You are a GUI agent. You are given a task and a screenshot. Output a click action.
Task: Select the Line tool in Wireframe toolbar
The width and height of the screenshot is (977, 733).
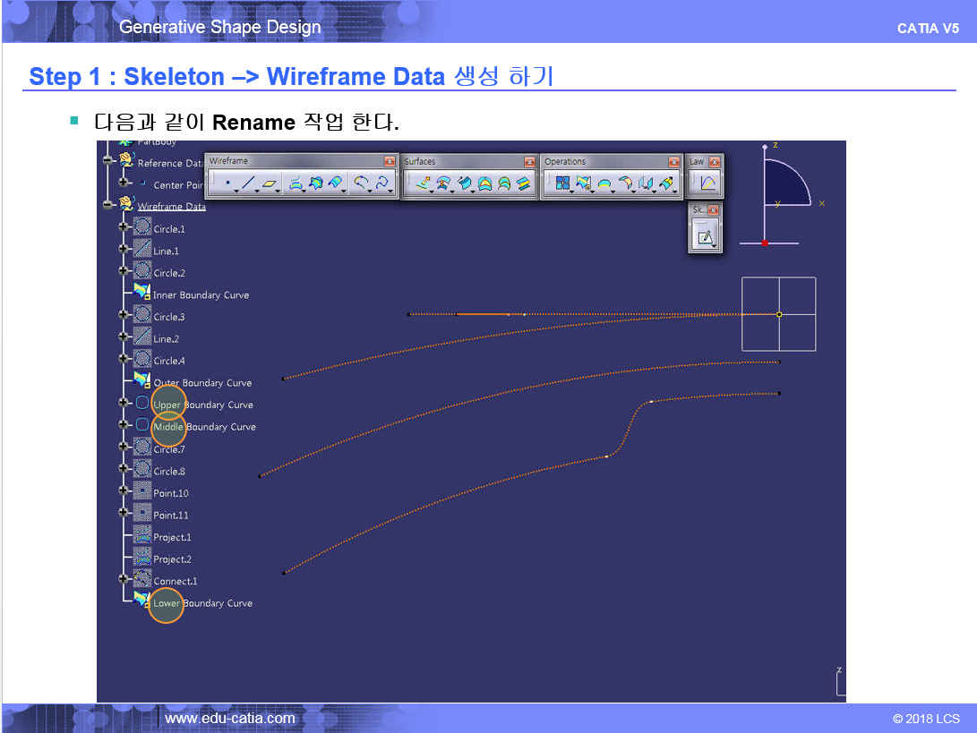pos(248,184)
